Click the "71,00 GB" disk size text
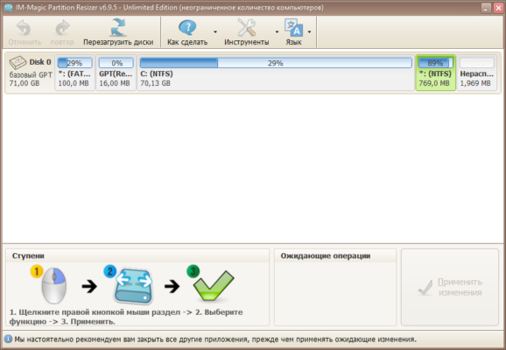The image size is (506, 350). click(x=25, y=83)
